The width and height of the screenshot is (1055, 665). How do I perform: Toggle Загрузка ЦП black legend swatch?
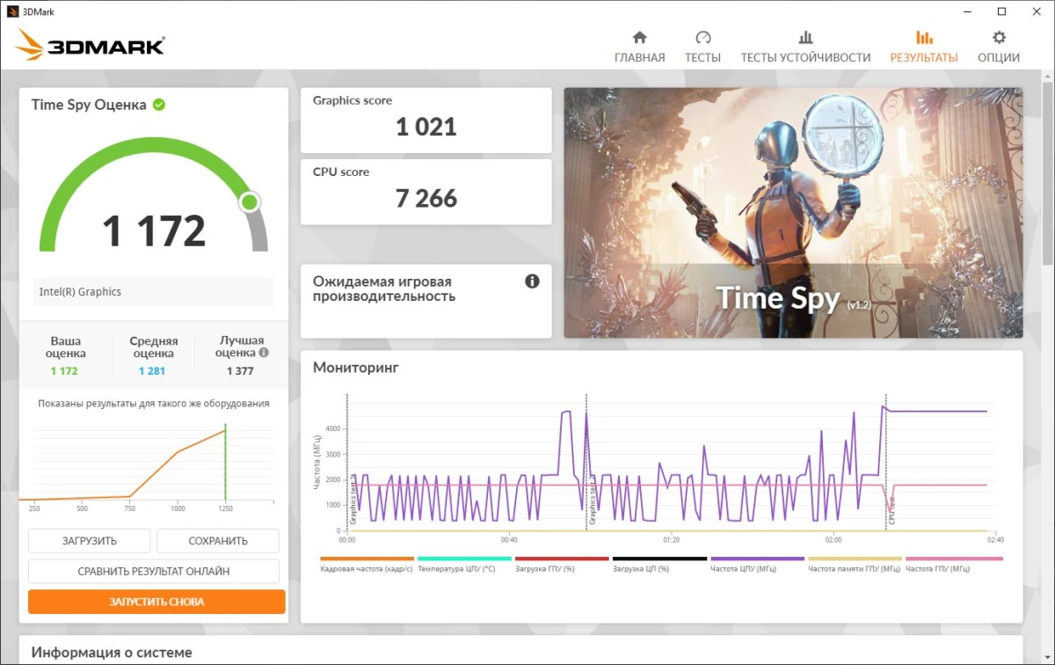pyautogui.click(x=659, y=559)
